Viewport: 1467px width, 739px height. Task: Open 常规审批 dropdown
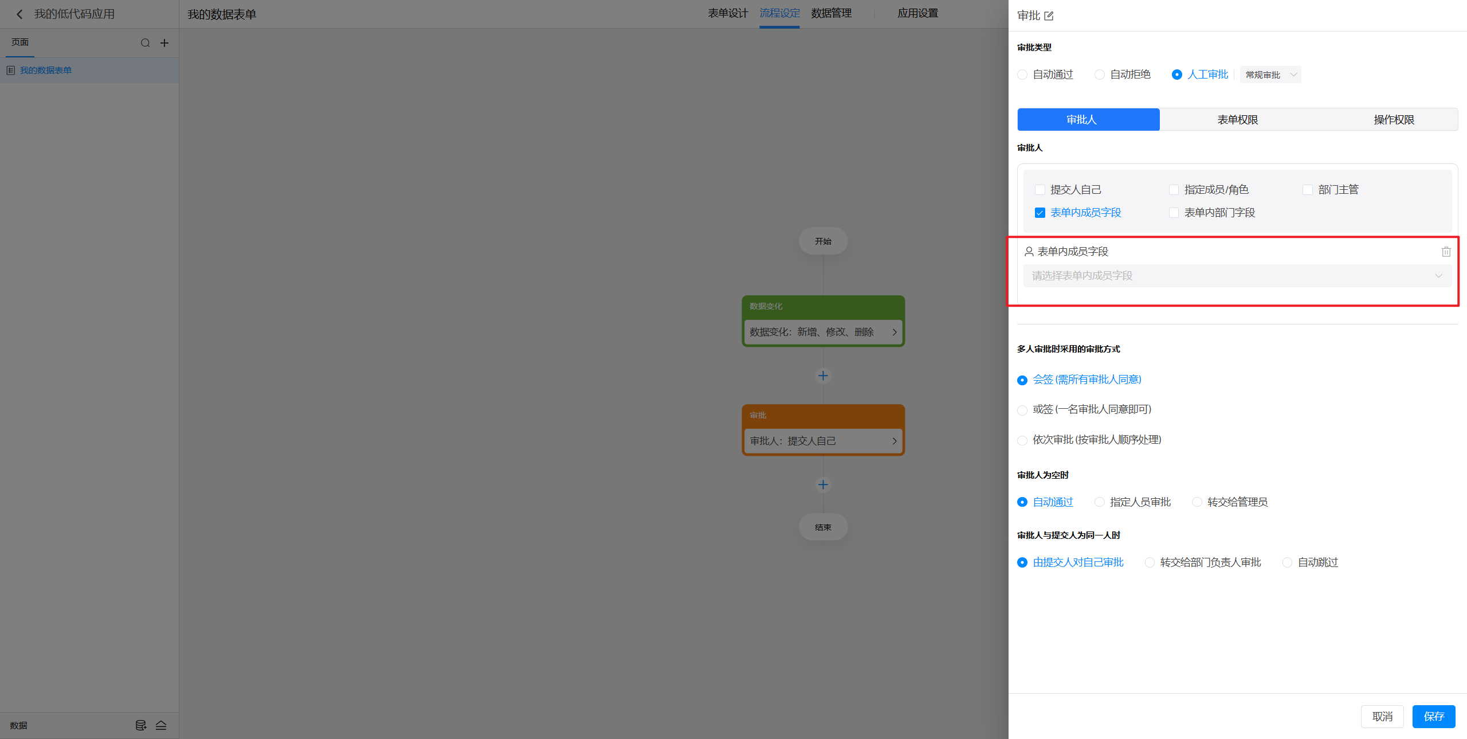[1270, 75]
